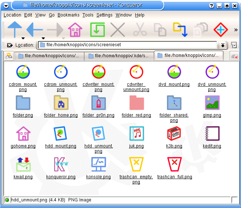Open the folder.png file link
Image resolution: width=241 pixels, height=208 pixels.
click(23, 115)
